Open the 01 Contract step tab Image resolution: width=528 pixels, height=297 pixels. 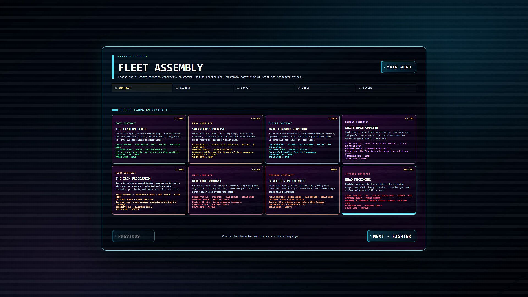click(142, 88)
